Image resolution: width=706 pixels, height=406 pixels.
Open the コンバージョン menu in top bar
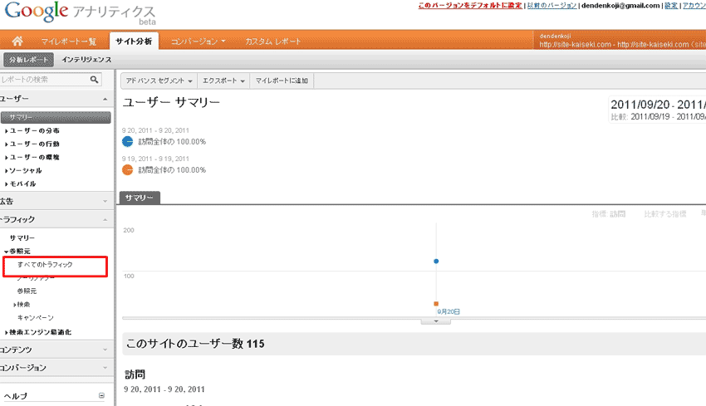pos(199,42)
